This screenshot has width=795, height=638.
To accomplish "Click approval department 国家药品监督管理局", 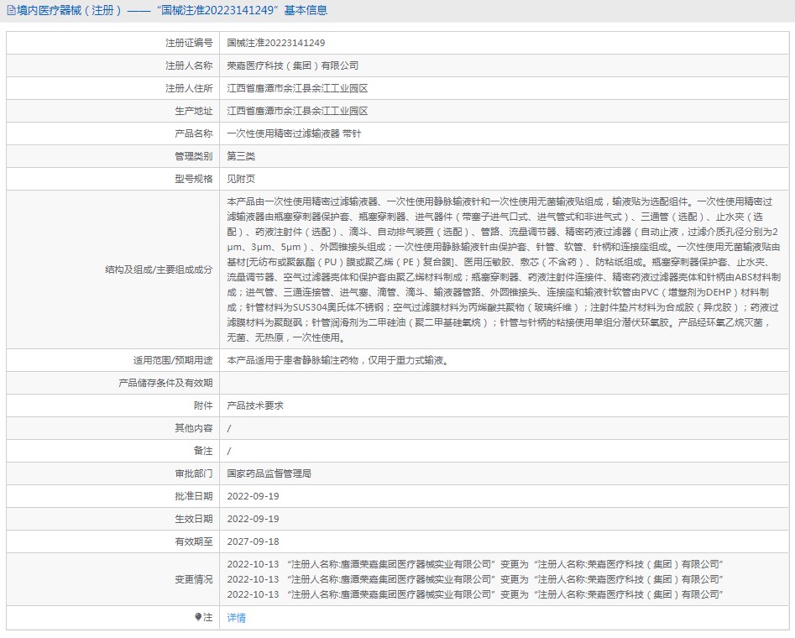I will pos(269,473).
